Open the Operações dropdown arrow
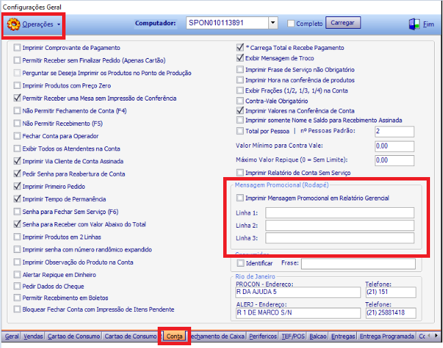 point(59,25)
